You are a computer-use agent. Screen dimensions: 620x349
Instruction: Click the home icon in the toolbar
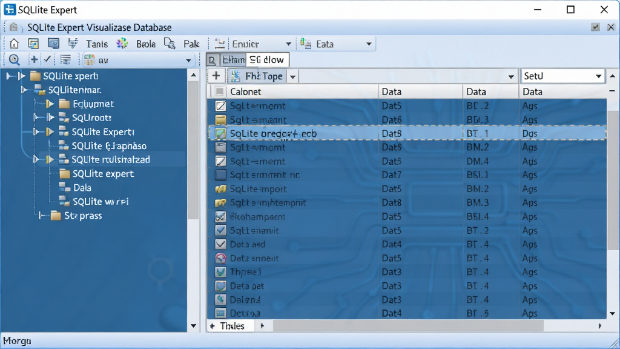[x=15, y=44]
